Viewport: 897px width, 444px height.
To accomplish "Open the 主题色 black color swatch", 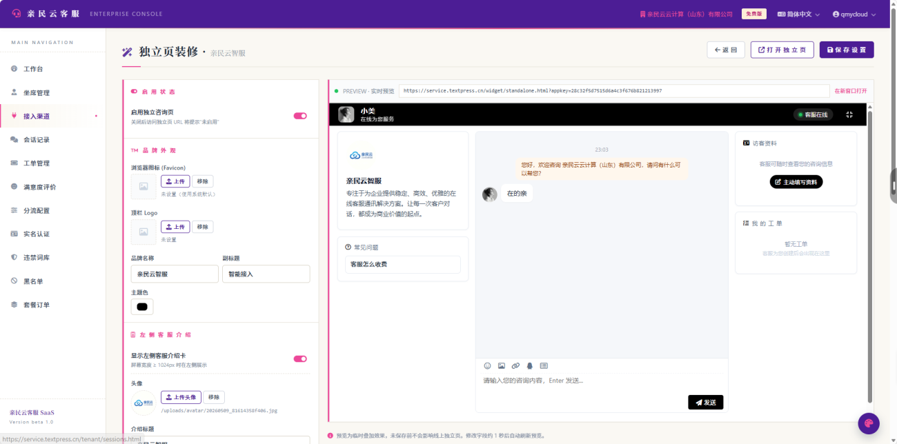I will [142, 307].
